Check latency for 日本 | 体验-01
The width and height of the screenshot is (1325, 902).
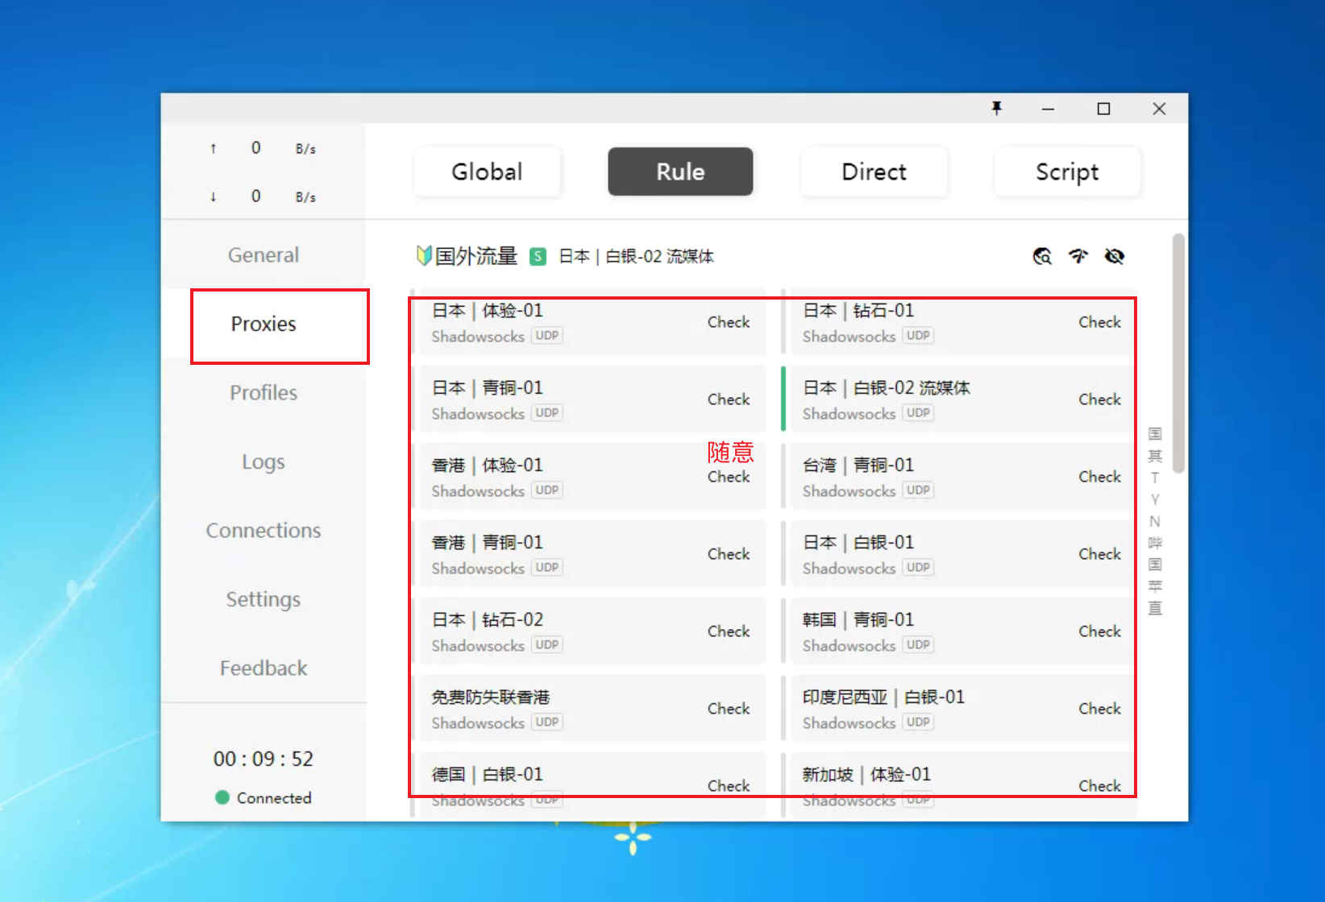coord(728,322)
